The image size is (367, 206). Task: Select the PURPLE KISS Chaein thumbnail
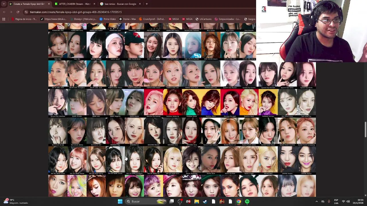pyautogui.click(x=115, y=75)
